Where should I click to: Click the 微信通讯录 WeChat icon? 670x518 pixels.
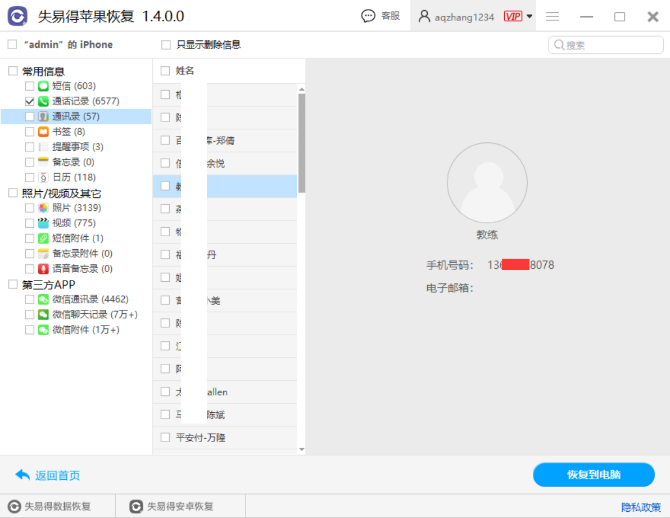(43, 299)
